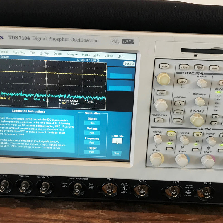Open the Trig menu

pos(32,53)
